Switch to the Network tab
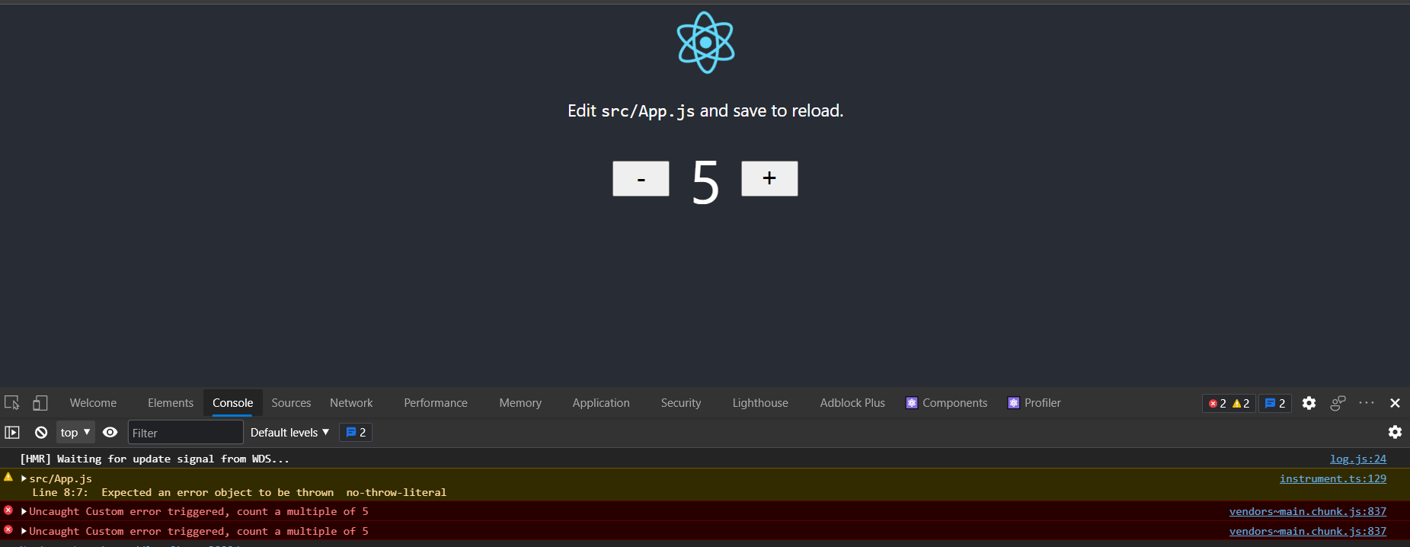The height and width of the screenshot is (547, 1410). (351, 403)
